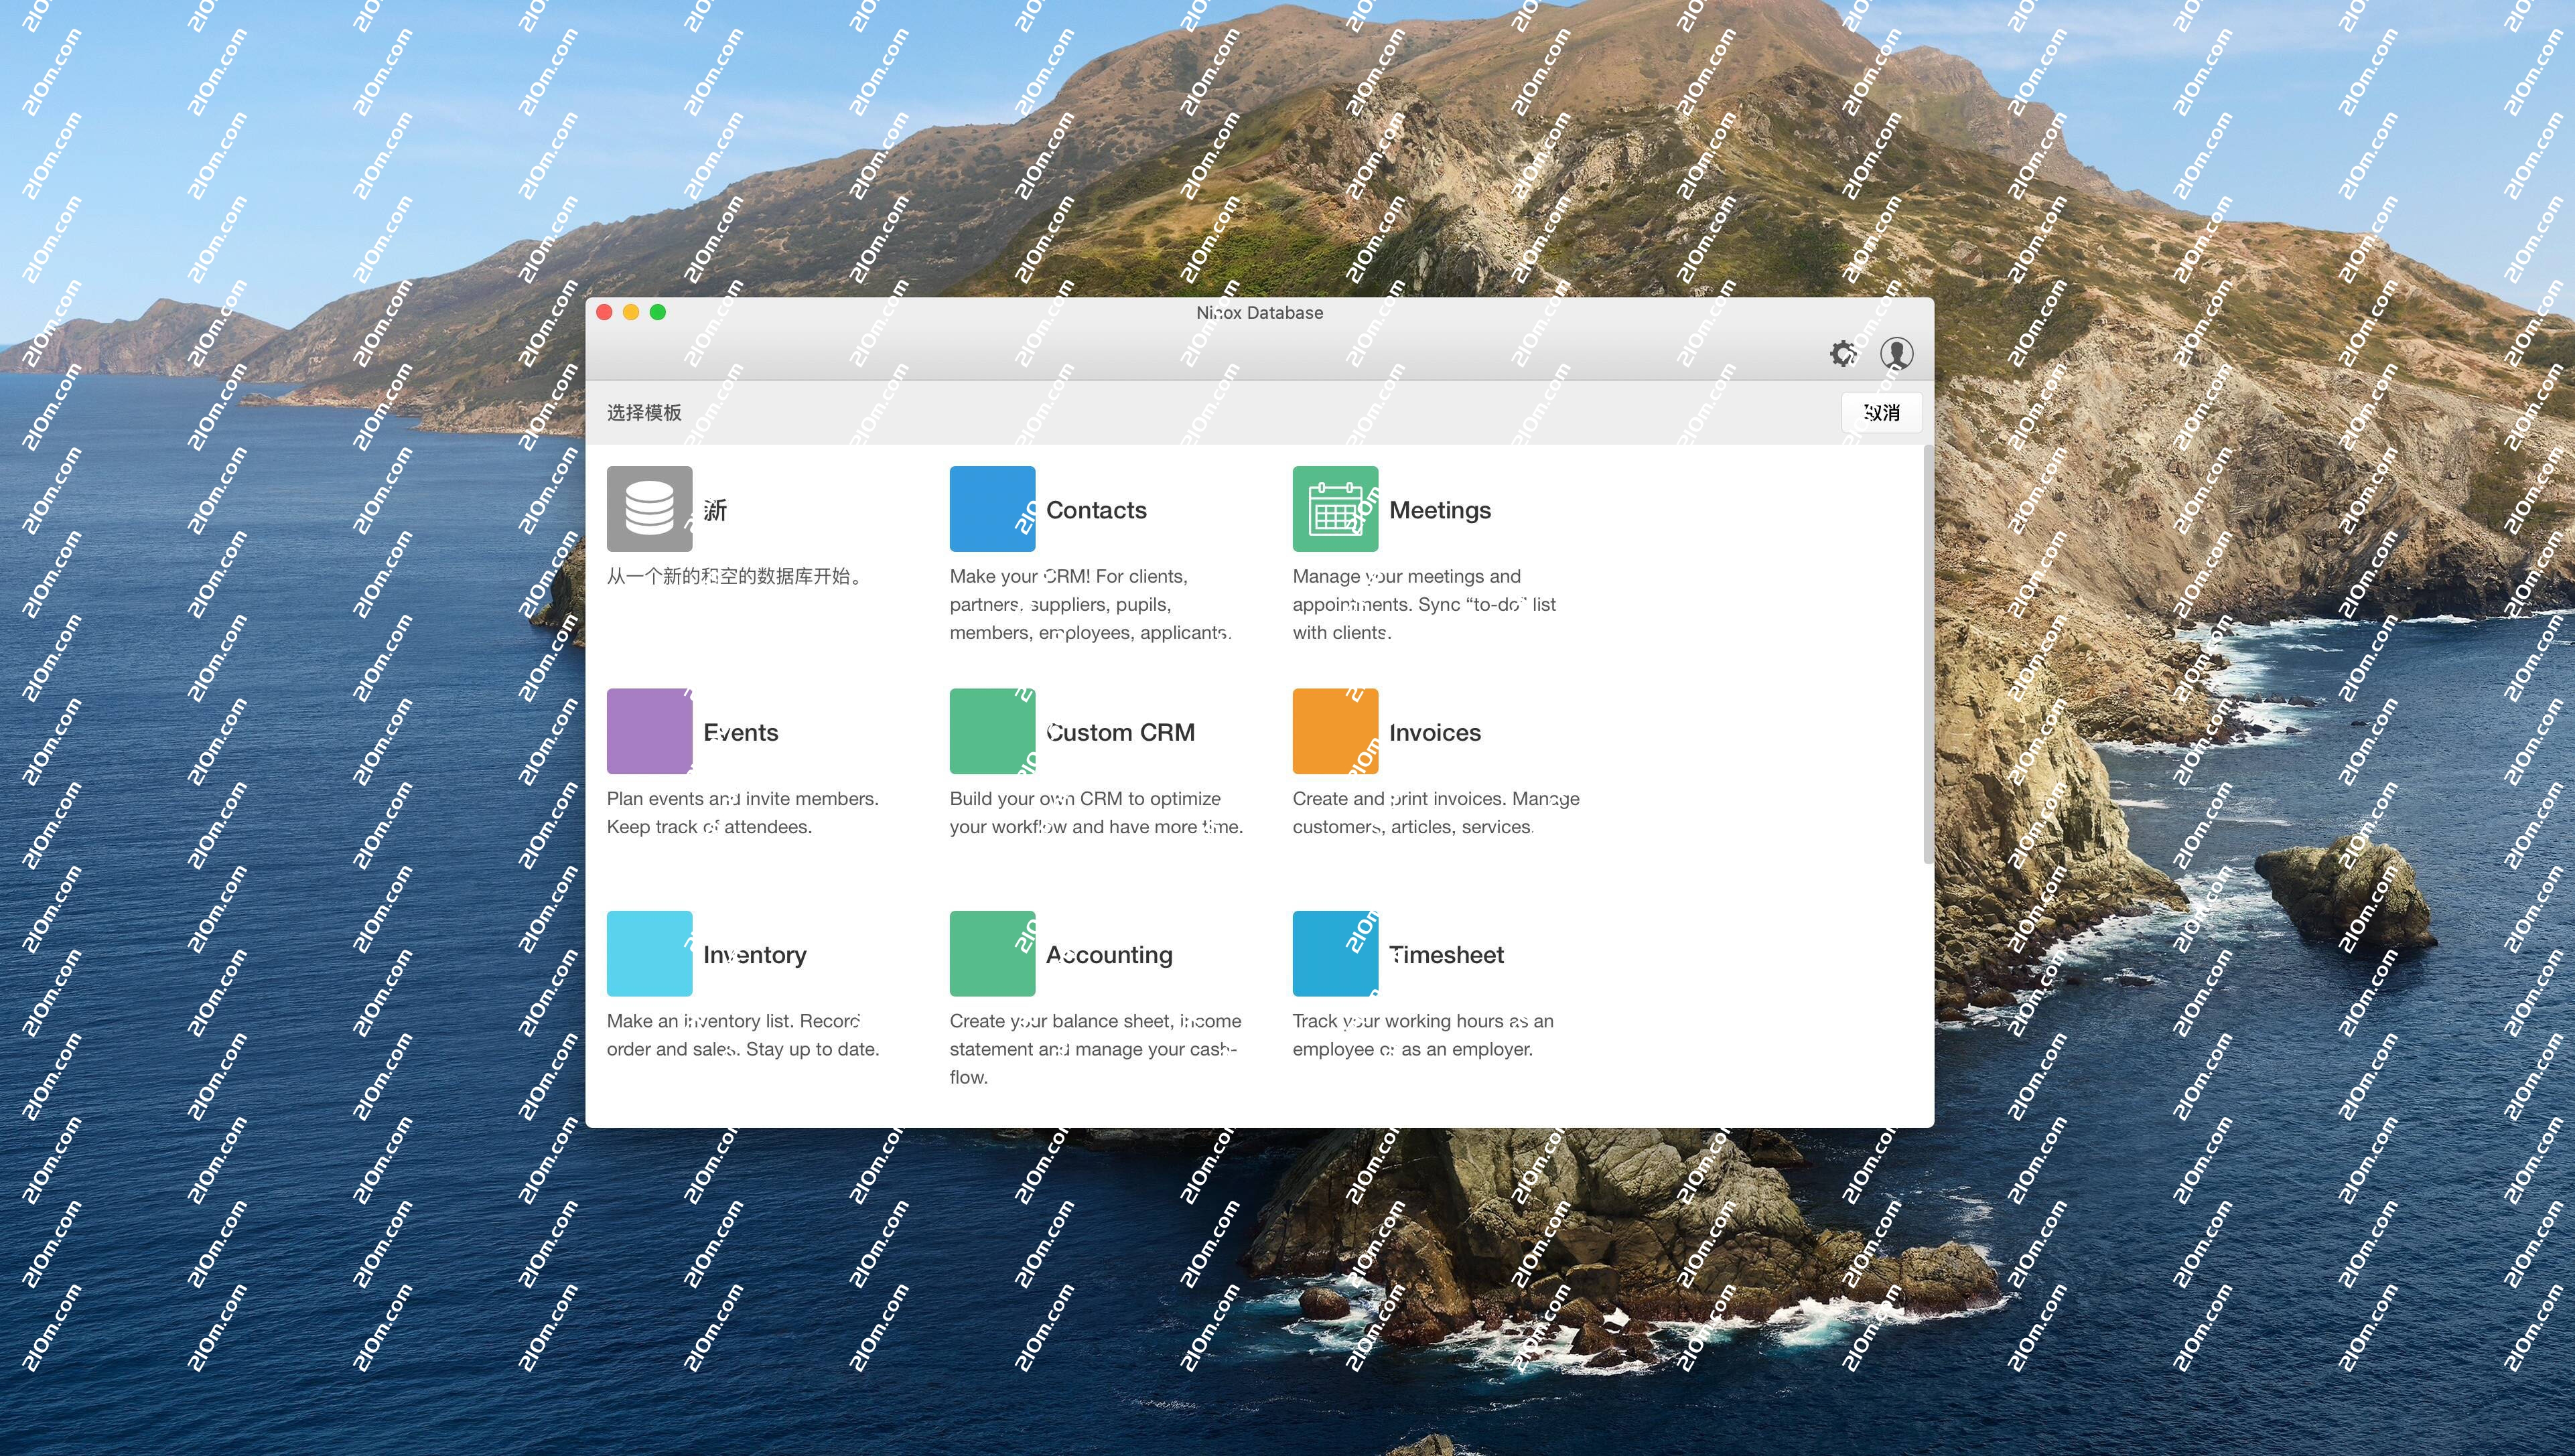
Task: Click the orange Invoices template icon
Action: click(1335, 731)
